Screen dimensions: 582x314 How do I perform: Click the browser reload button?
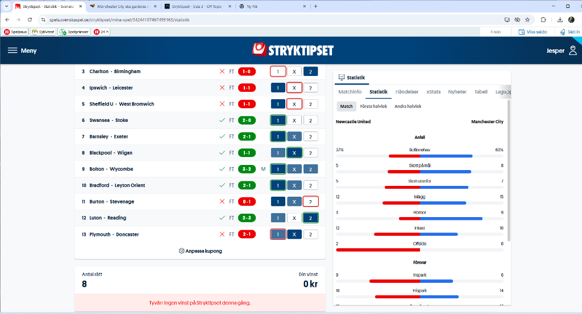[29, 19]
